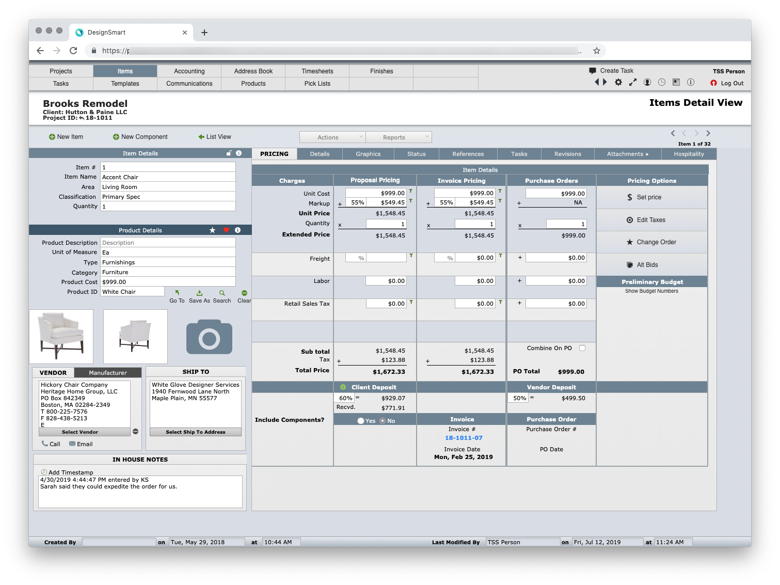This screenshot has height=585, width=780.
Task: Switch to the Manufacturer tab
Action: [108, 373]
